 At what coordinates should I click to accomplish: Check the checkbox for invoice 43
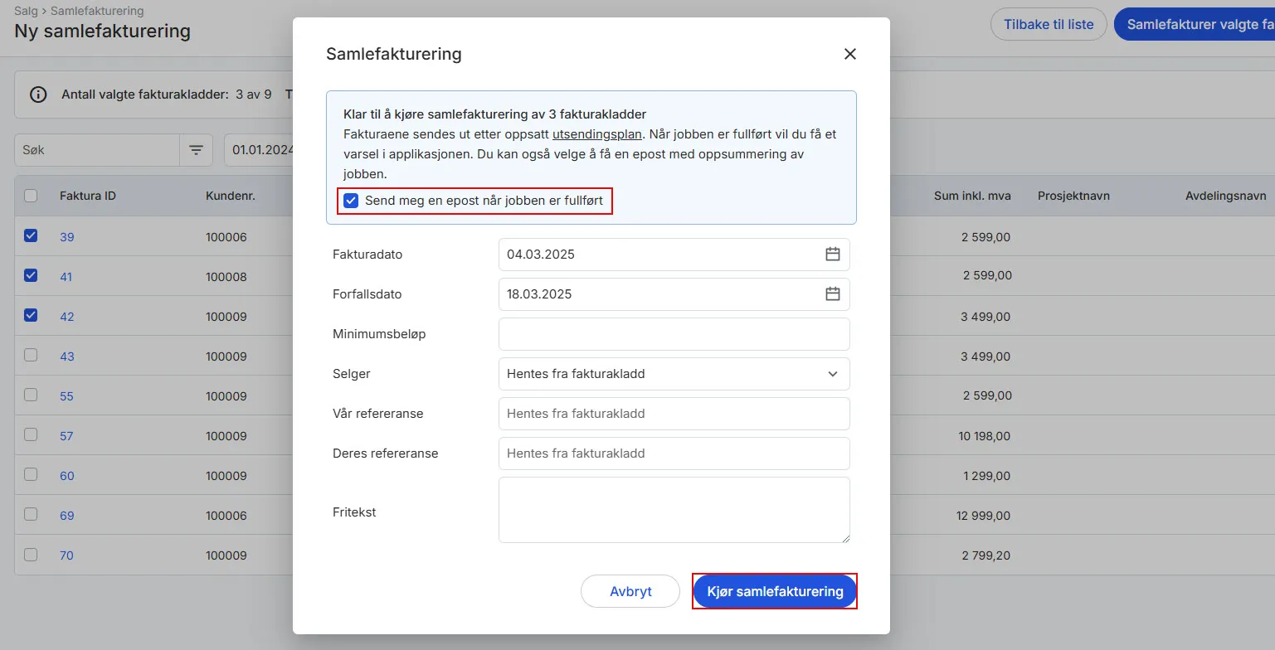31,356
